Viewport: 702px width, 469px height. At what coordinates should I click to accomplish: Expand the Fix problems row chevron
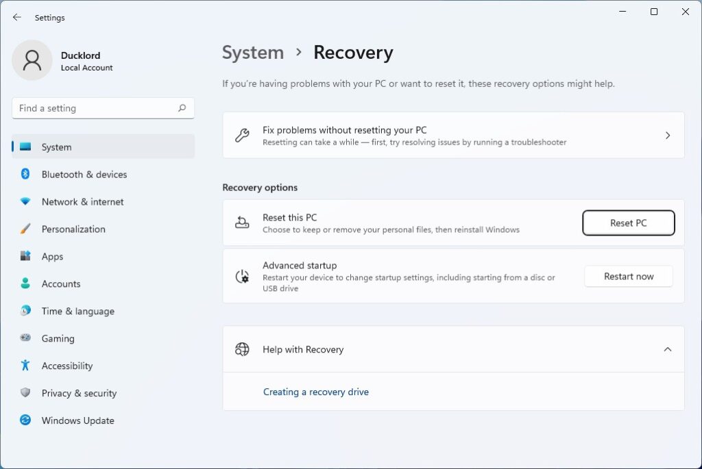[x=667, y=135]
